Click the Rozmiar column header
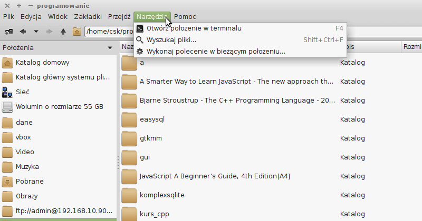Screen dimensions: 422x221 coord(411,47)
